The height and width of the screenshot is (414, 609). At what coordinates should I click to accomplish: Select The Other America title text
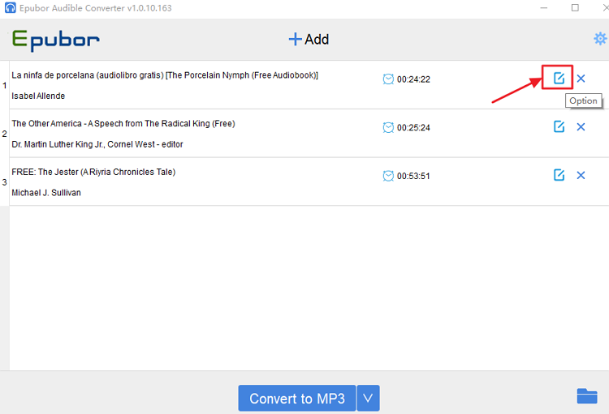pyautogui.click(x=123, y=124)
